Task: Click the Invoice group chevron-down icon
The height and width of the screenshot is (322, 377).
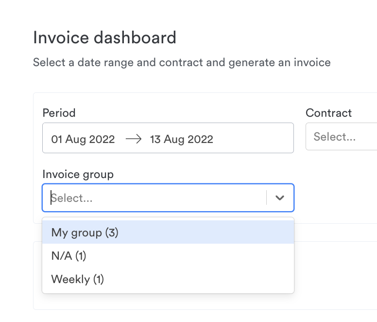Action: point(280,198)
